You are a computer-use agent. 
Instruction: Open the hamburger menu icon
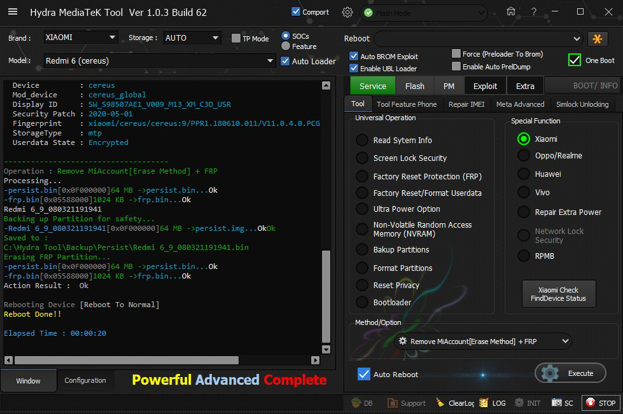pos(13,12)
